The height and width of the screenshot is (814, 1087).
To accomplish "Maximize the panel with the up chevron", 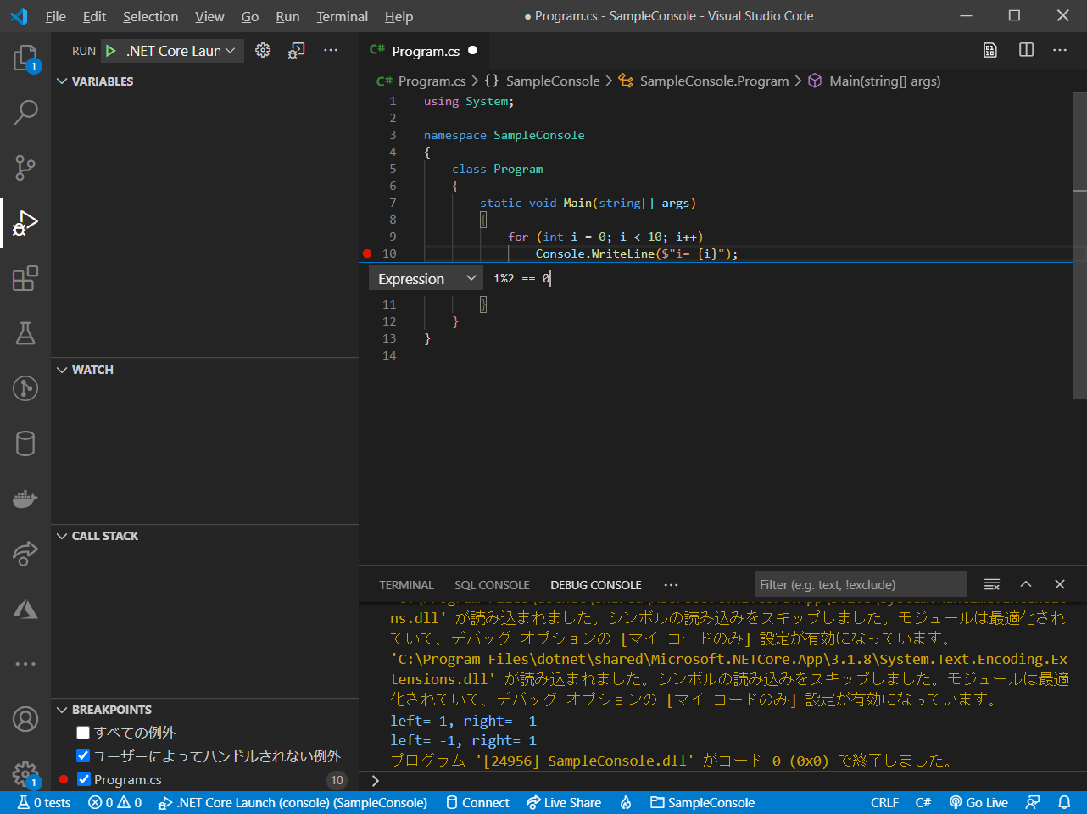I will 1026,584.
